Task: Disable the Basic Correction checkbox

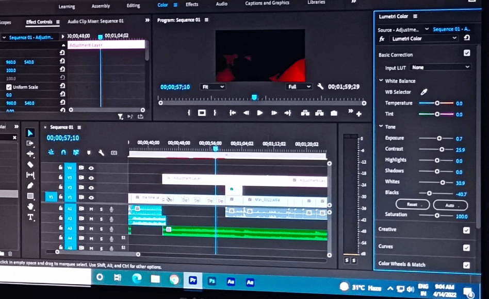Action: (467, 53)
